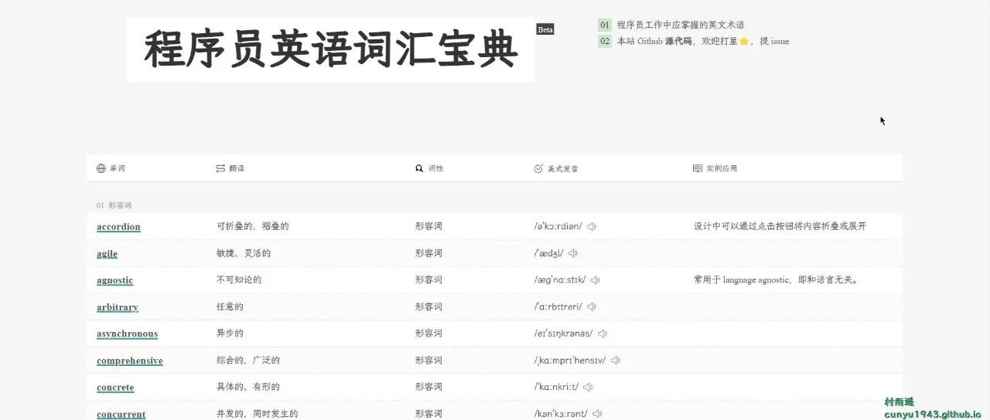Play pronunciation audio for arbitrary

click(592, 307)
